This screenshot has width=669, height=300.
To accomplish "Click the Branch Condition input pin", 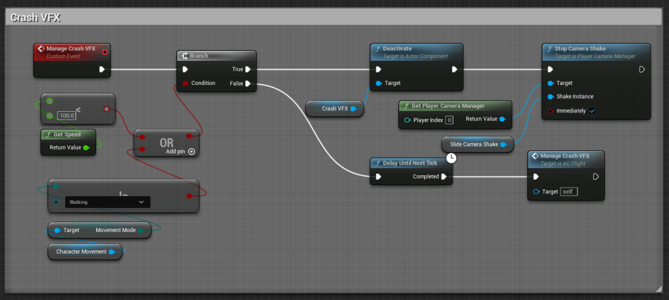I will 186,83.
